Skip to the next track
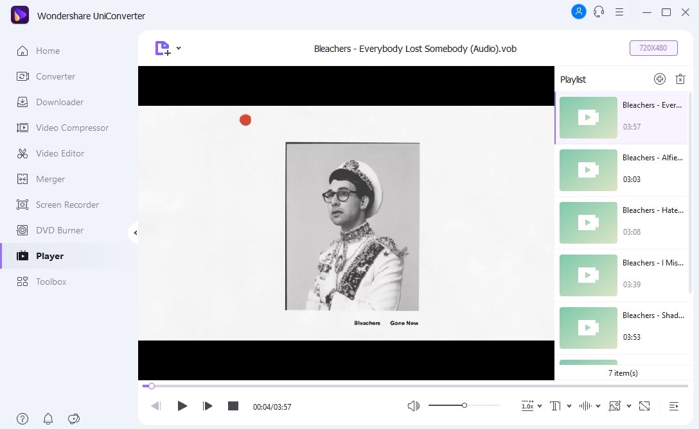The image size is (699, 429). [208, 406]
